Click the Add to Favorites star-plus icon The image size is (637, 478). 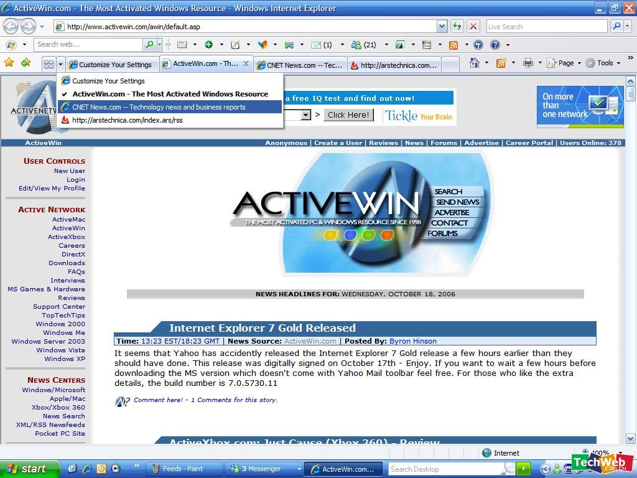coord(26,63)
